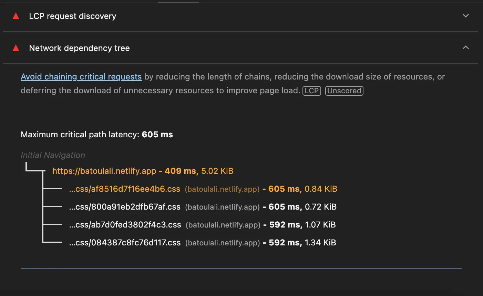
Task: Collapse the Network dependency tree section
Action: 466,47
